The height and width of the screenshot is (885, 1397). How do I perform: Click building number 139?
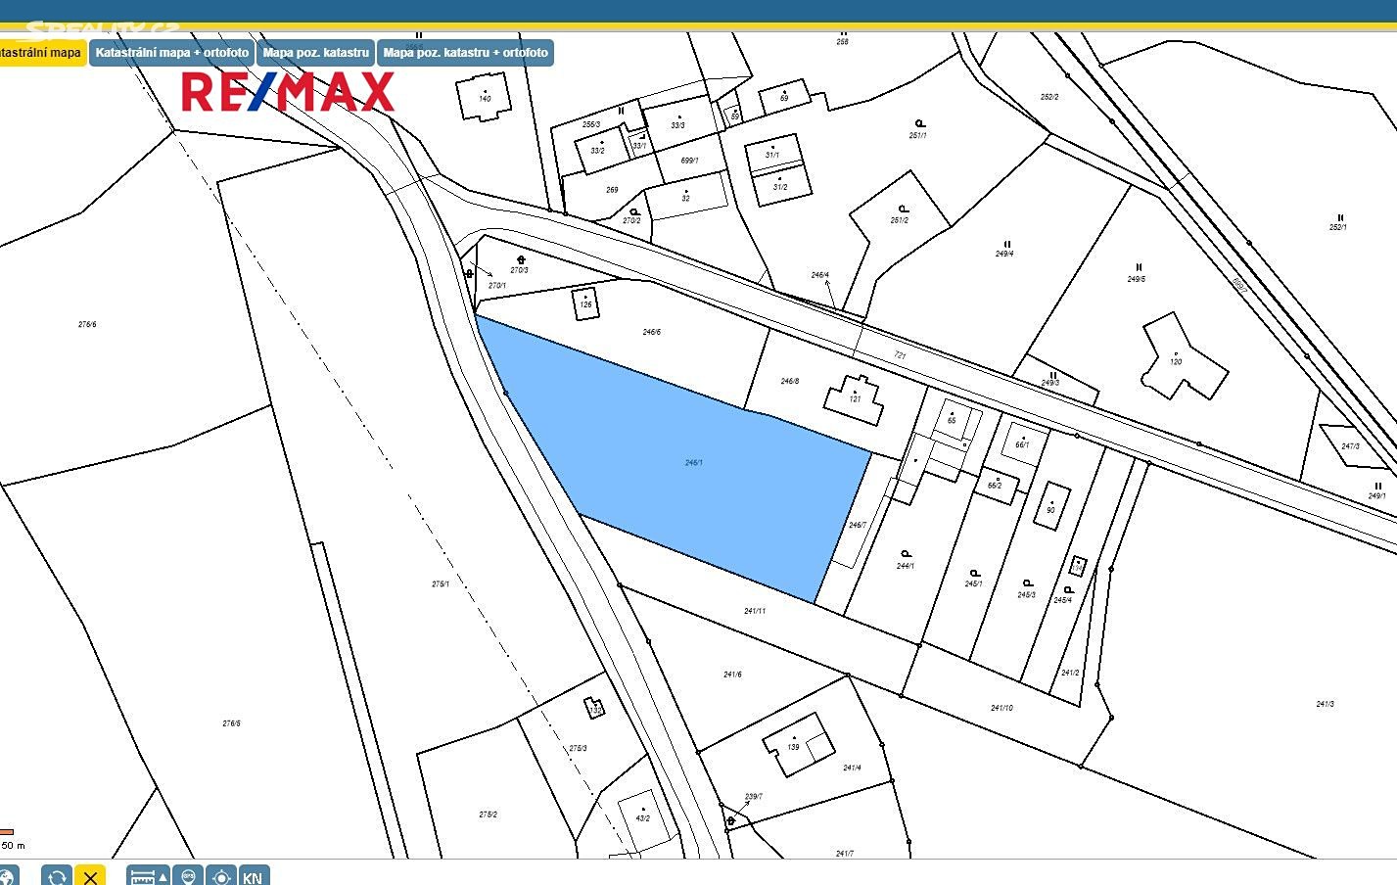[793, 747]
